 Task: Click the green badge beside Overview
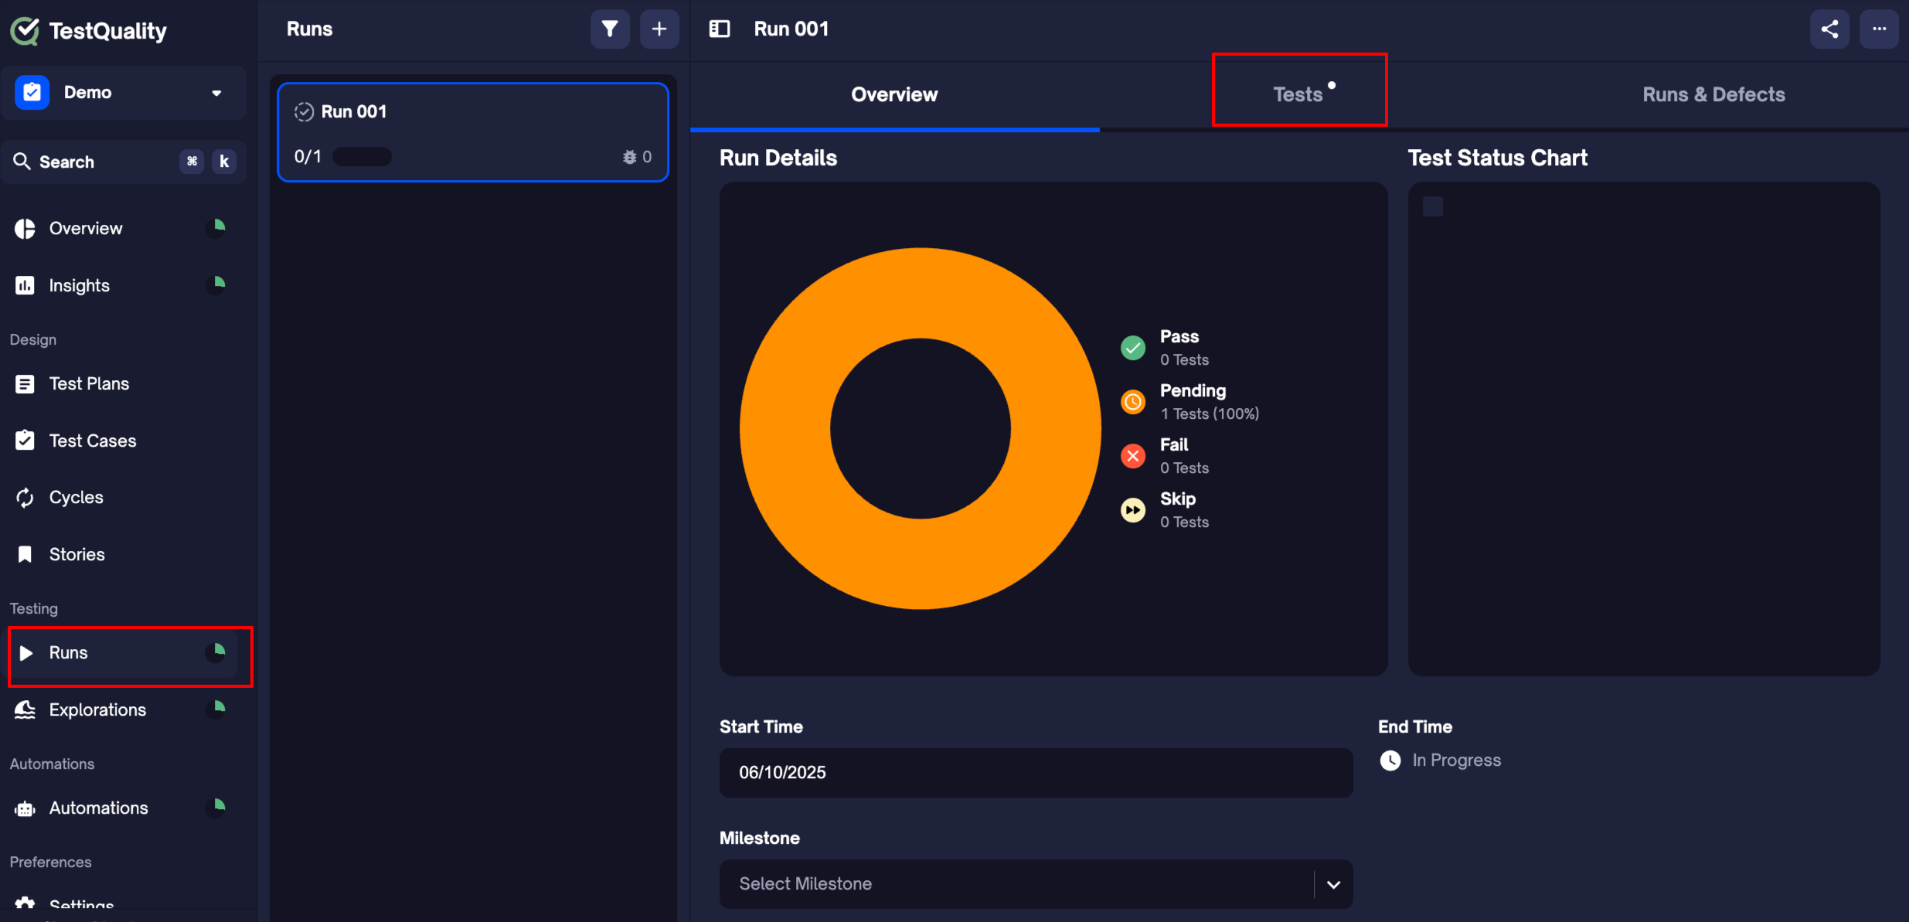click(x=216, y=228)
